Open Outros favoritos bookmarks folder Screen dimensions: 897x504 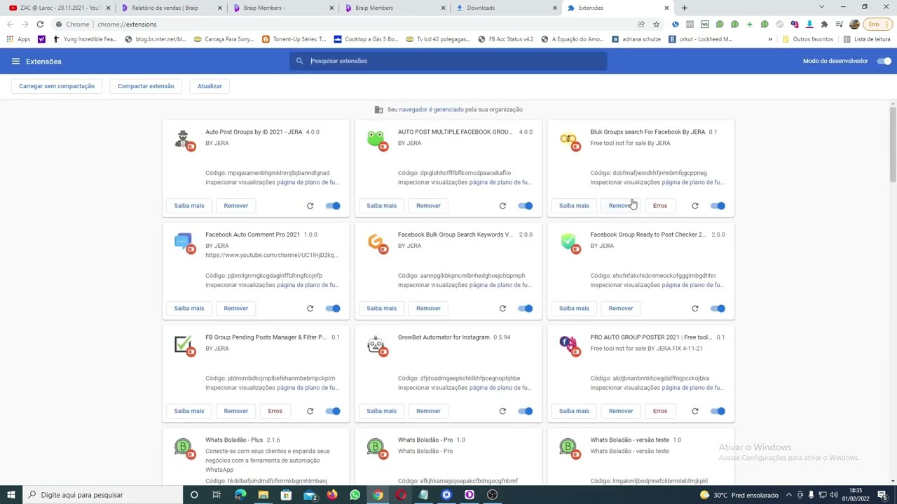click(807, 39)
